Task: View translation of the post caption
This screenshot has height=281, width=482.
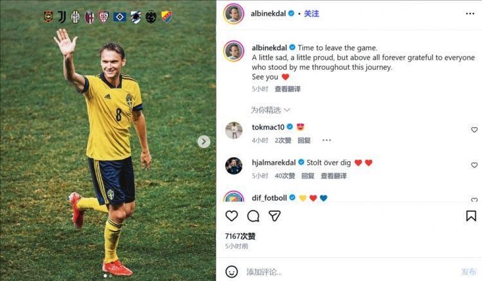Action: 287,89
